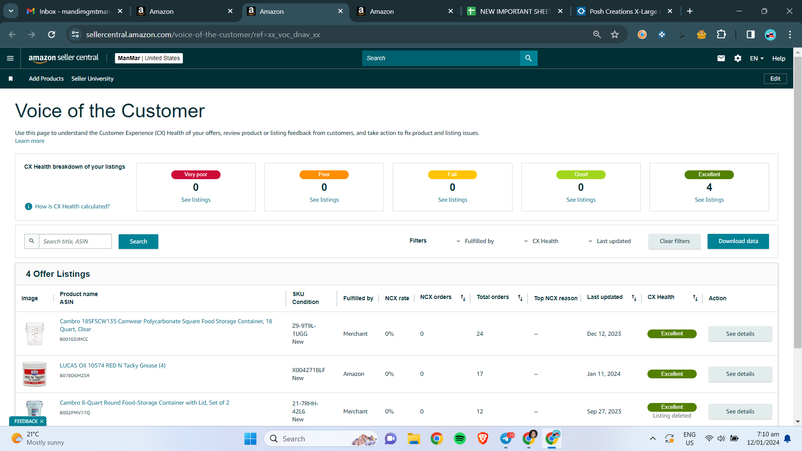Open the EN language dropdown
Screen dimensions: 802x451
(756, 58)
